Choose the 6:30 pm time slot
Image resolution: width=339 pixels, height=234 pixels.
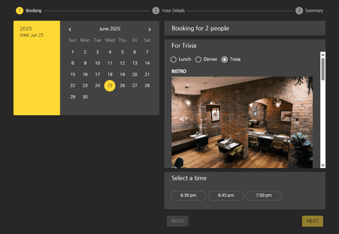(x=188, y=195)
